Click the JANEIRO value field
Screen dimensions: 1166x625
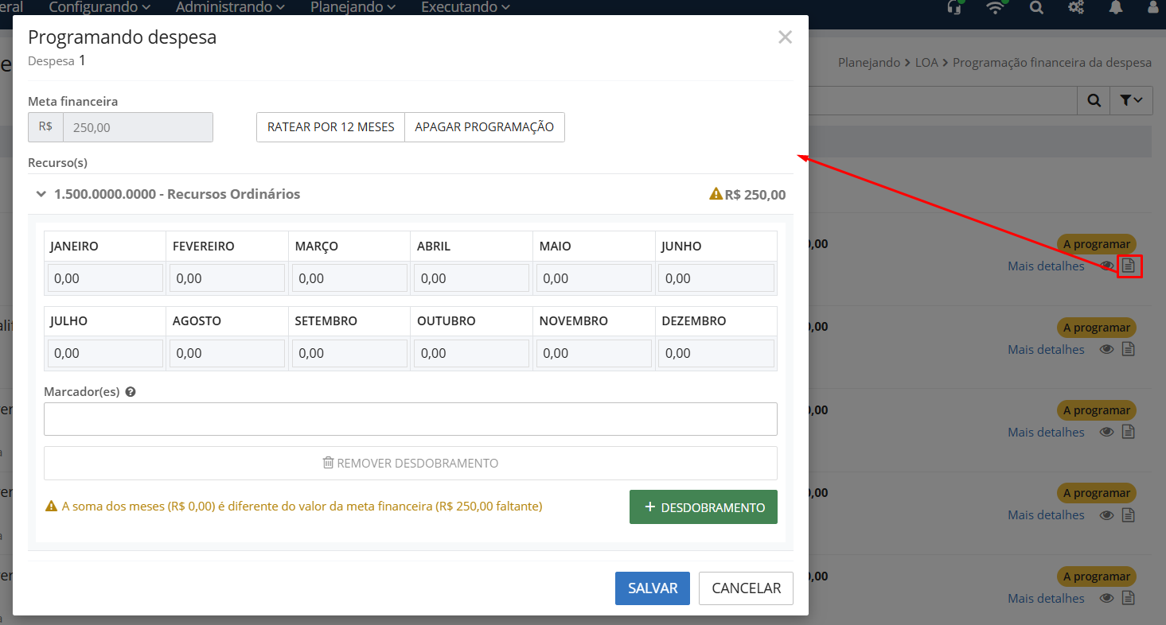click(105, 278)
